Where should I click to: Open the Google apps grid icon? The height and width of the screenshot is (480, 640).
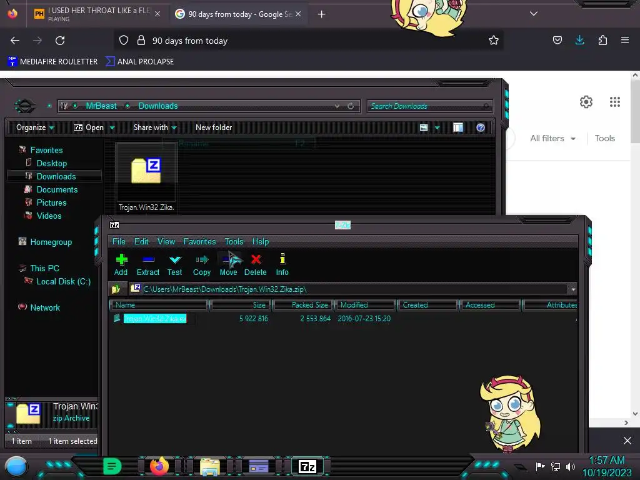(615, 102)
